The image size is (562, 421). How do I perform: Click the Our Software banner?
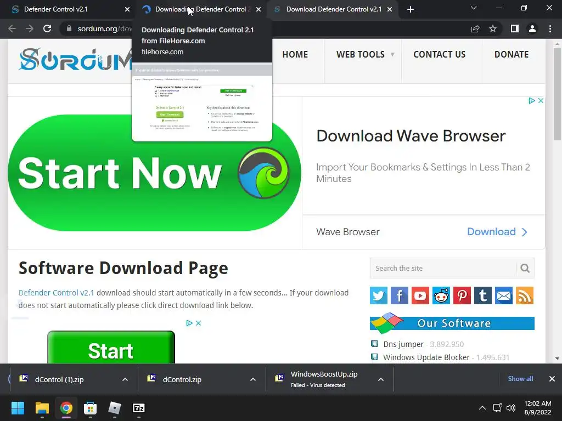coord(452,323)
